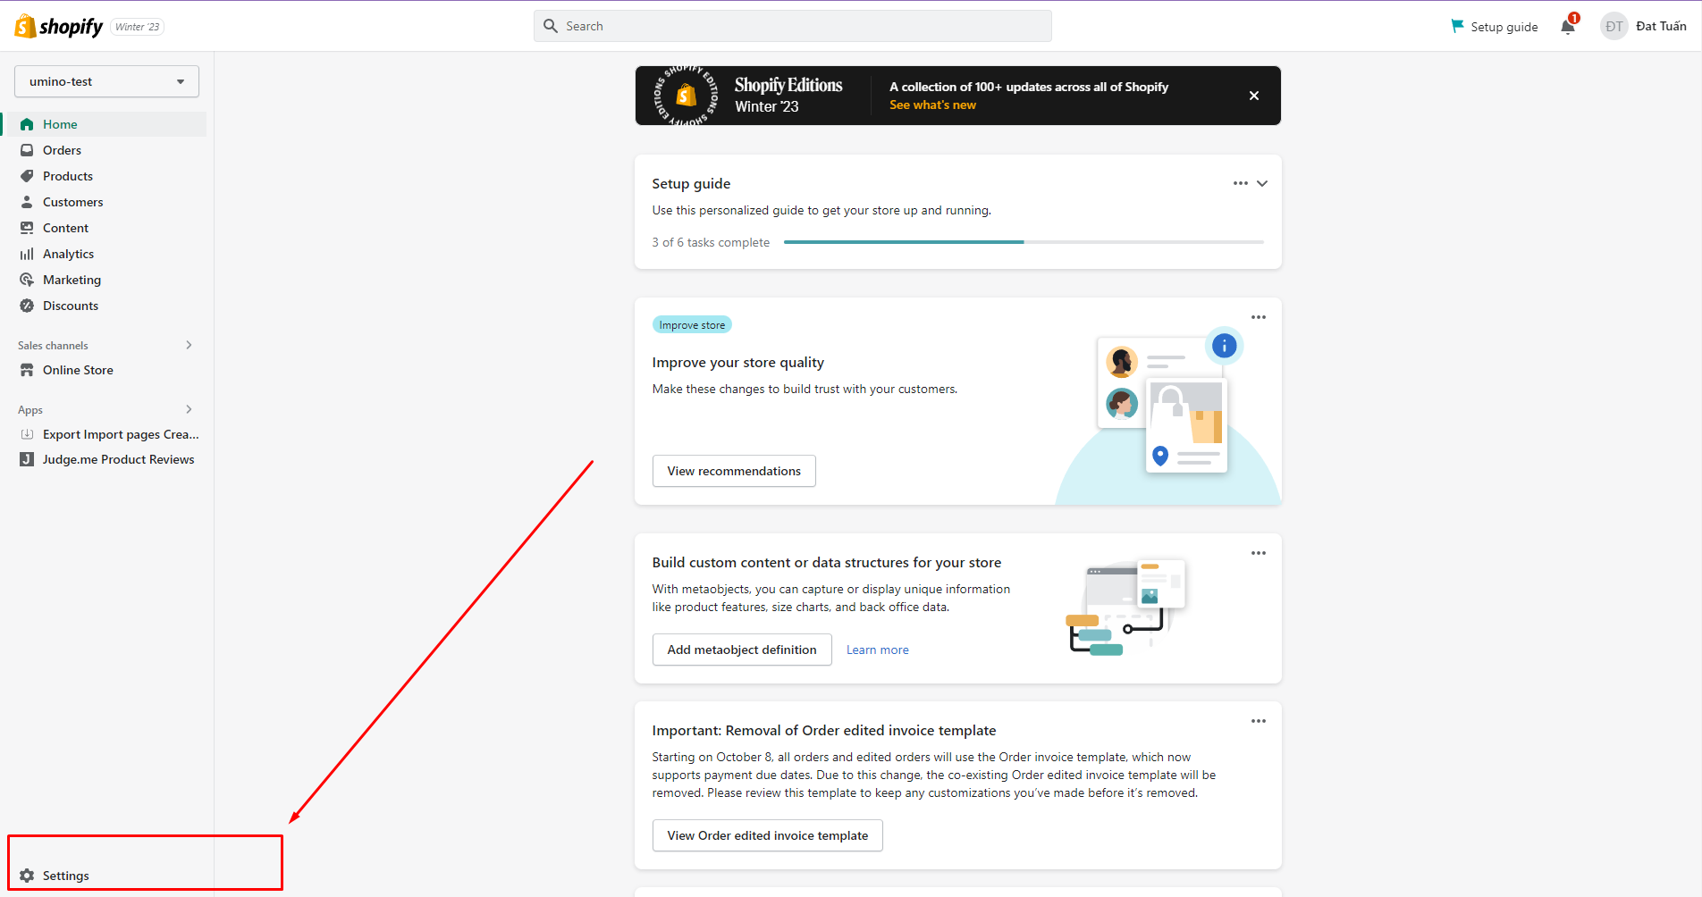
Task: Open Products in the sidebar
Action: click(106, 176)
